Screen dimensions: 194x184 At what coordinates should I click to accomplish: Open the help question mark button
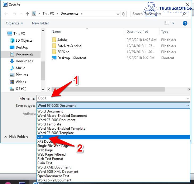[185, 23]
